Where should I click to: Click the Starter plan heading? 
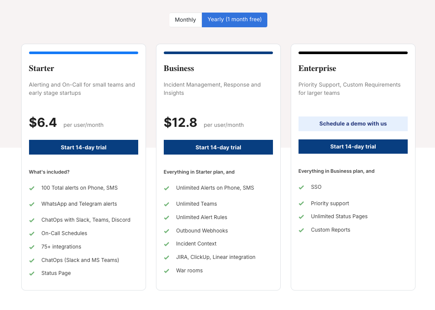[42, 68]
